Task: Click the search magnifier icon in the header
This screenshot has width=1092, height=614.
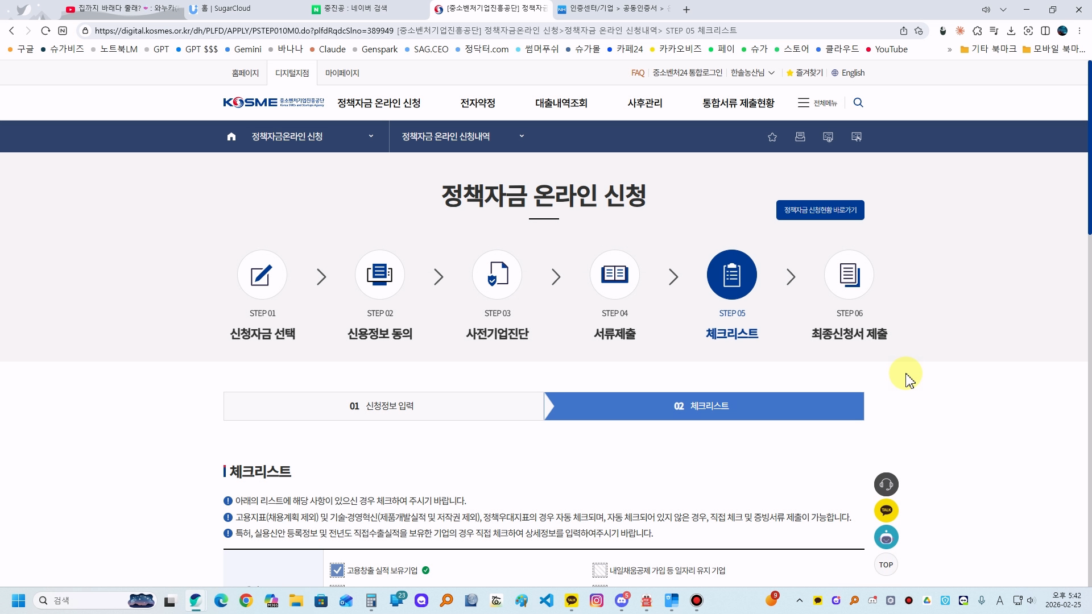Action: [858, 103]
